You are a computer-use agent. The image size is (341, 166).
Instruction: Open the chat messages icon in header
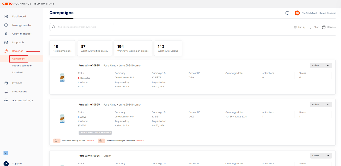(x=287, y=13)
